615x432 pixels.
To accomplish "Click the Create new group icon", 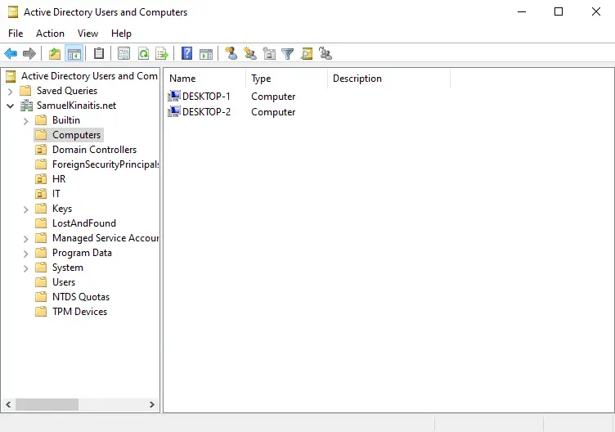I will pos(250,54).
